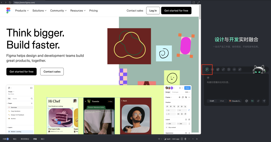
Task: Click the image icon in the AI panel toolbar
Action: coord(229,69)
